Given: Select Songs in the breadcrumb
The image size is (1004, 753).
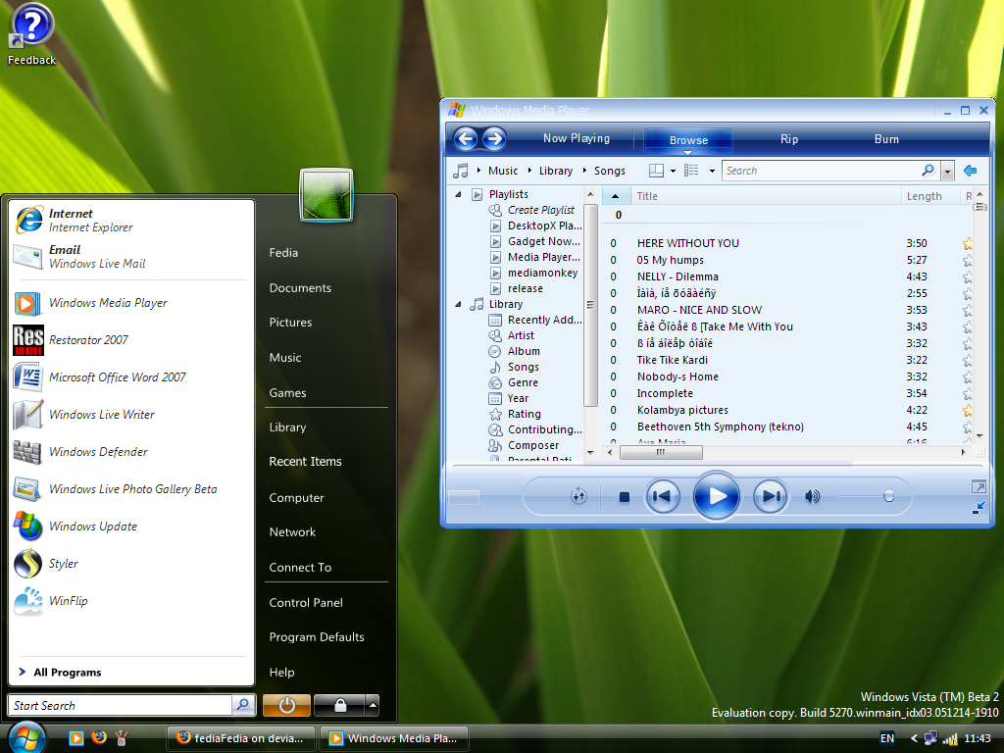Looking at the screenshot, I should 609,171.
